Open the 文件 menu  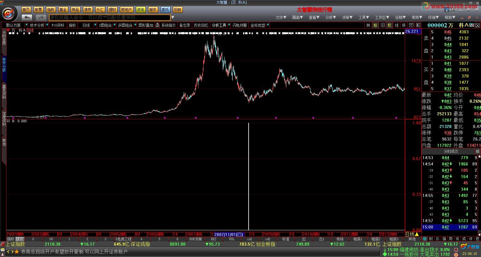tap(281, 17)
